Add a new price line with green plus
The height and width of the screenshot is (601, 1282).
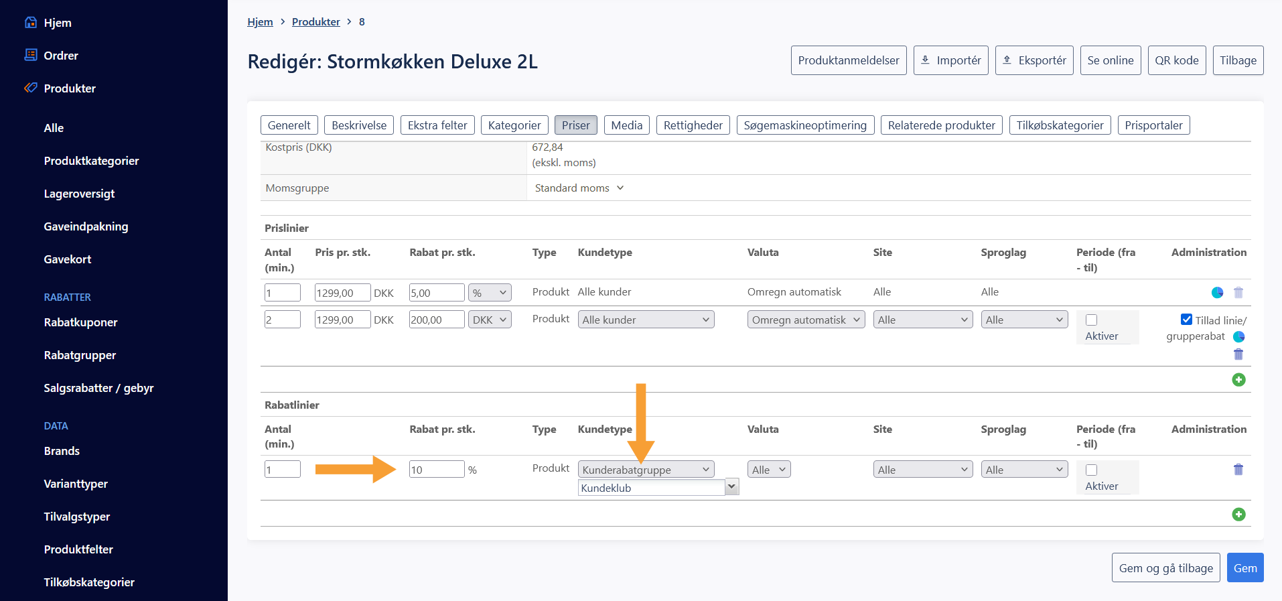1238,380
